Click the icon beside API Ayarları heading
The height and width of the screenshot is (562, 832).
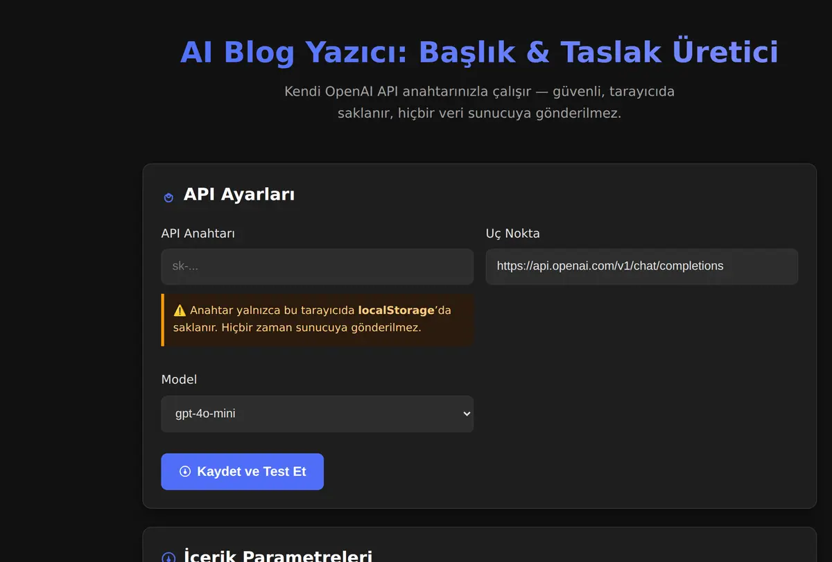[168, 197]
